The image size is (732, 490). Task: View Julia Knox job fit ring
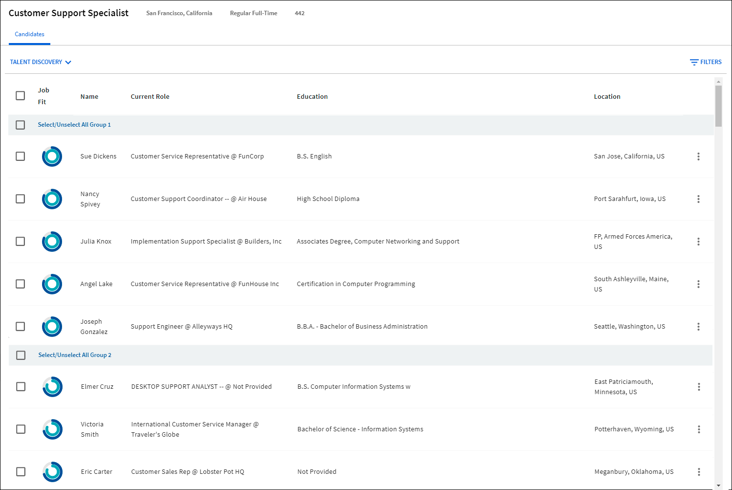click(52, 242)
